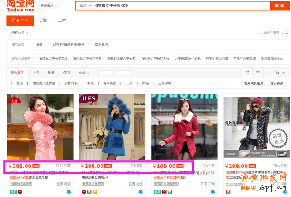Go to next results page arrow
This screenshot has width=291, height=197.
pyautogui.click(x=283, y=73)
